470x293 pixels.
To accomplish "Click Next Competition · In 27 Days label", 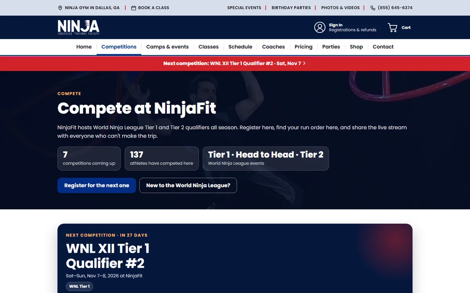I will [x=107, y=235].
